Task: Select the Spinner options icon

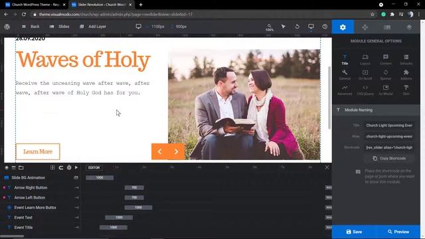Action: coord(385,74)
